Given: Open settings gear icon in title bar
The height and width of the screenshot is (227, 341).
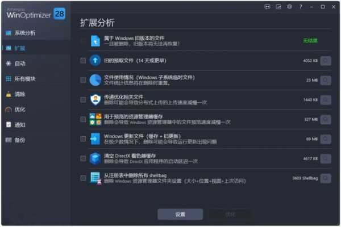Looking at the screenshot, I should pyautogui.click(x=289, y=7).
